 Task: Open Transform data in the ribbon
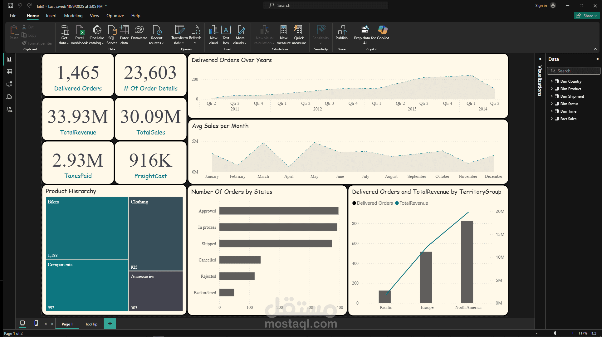click(x=179, y=31)
